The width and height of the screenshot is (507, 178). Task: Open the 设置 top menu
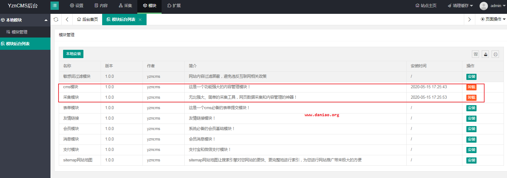click(x=77, y=6)
